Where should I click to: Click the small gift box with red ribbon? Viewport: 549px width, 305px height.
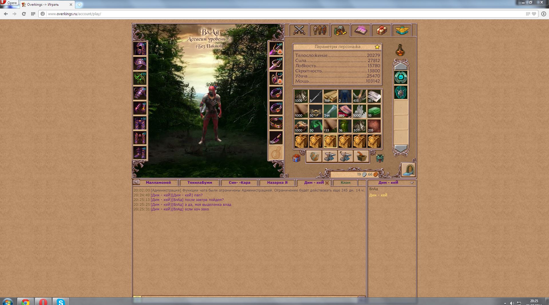pos(296,158)
